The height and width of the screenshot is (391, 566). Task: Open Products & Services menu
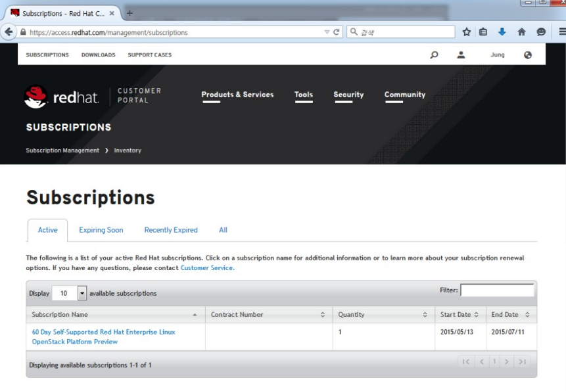(x=237, y=95)
